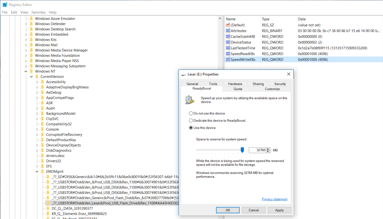Click the reserved space MB input field
Screen dimensions: 383x219
click(x=257, y=150)
